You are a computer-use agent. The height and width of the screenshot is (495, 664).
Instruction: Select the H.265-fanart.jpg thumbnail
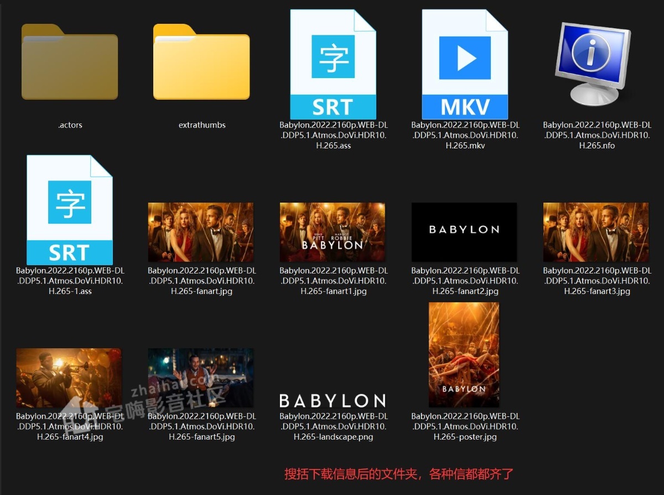(x=201, y=232)
